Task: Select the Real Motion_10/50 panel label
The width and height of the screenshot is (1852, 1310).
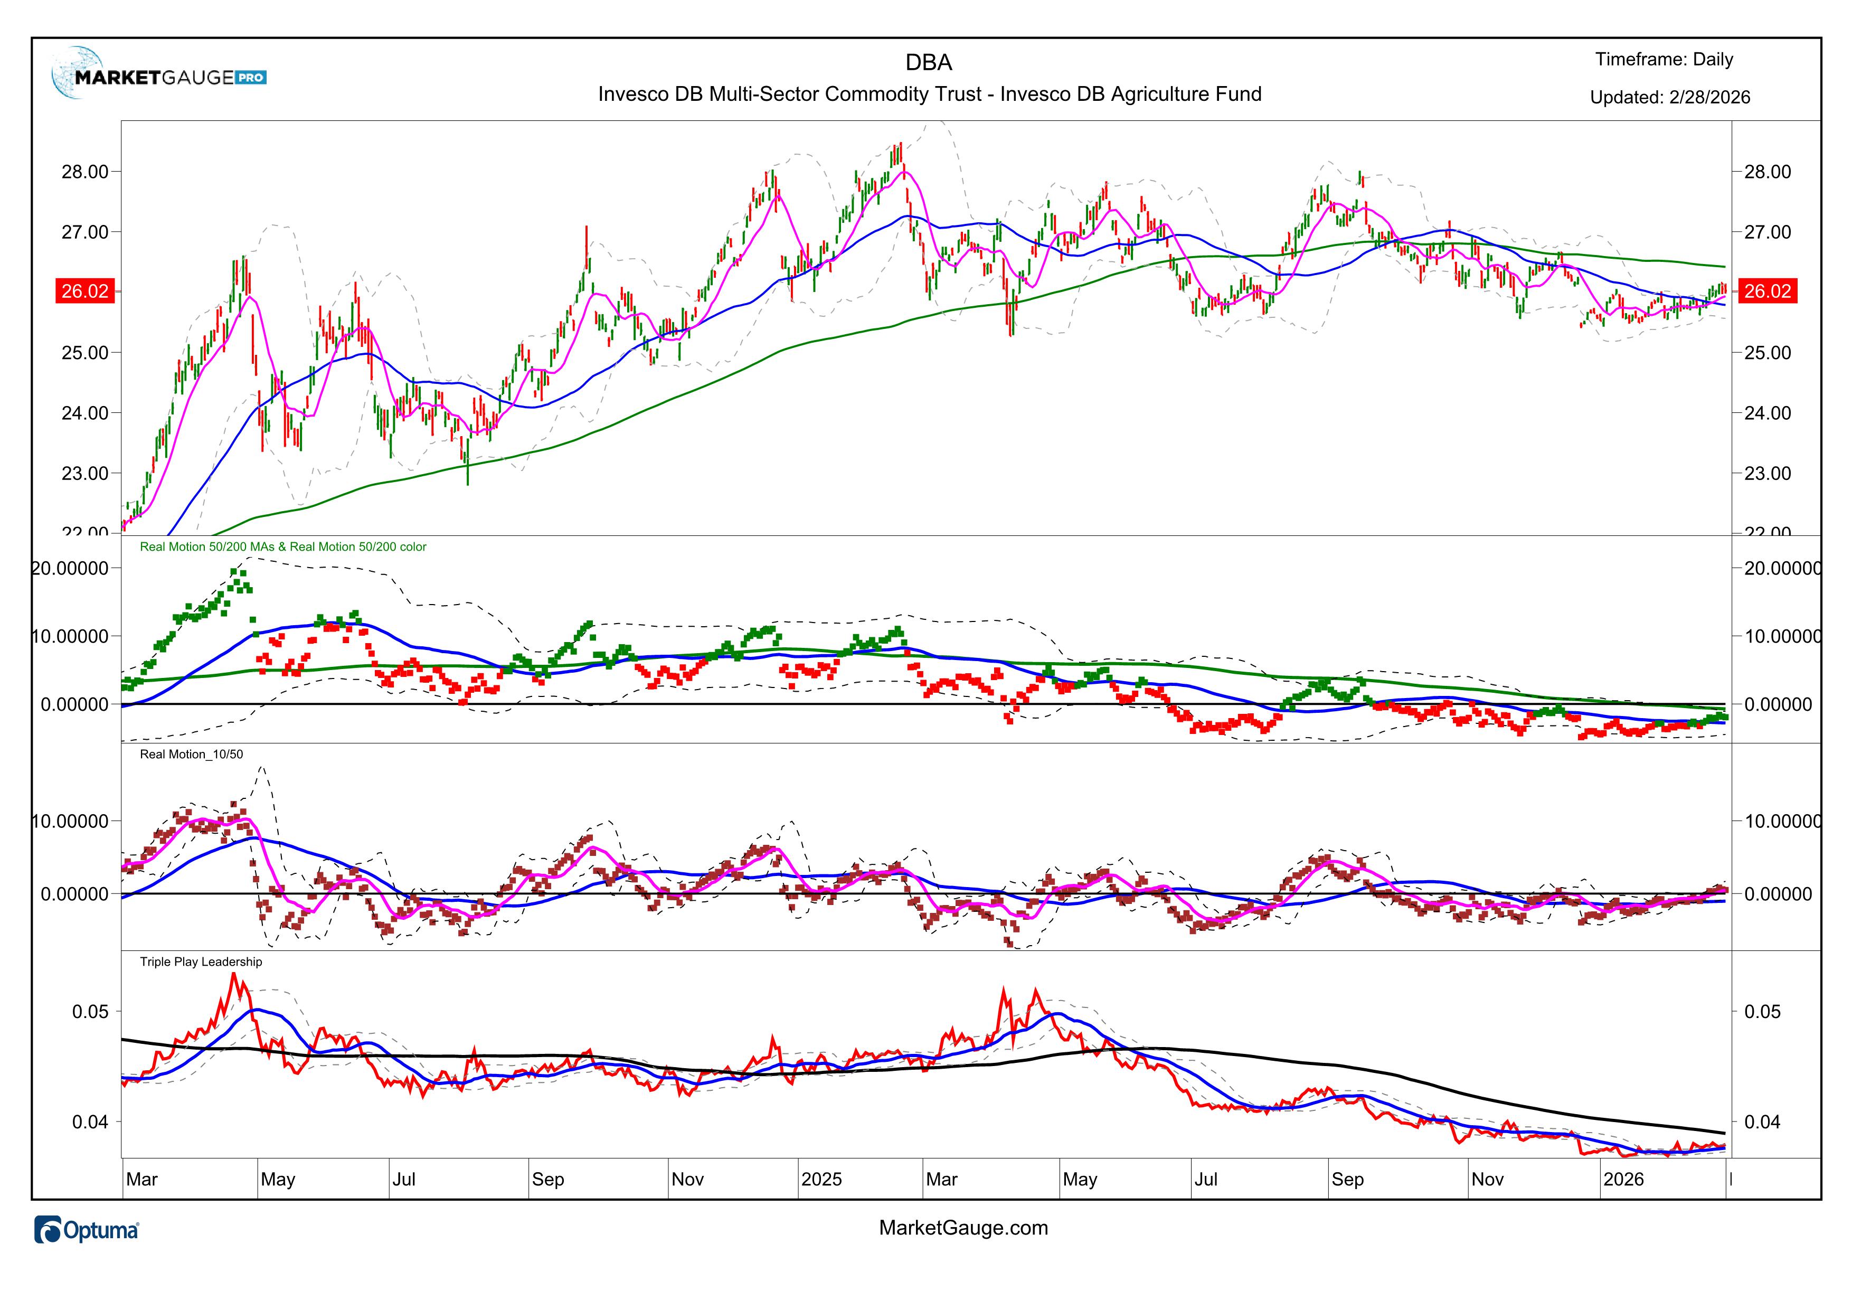Action: (191, 754)
